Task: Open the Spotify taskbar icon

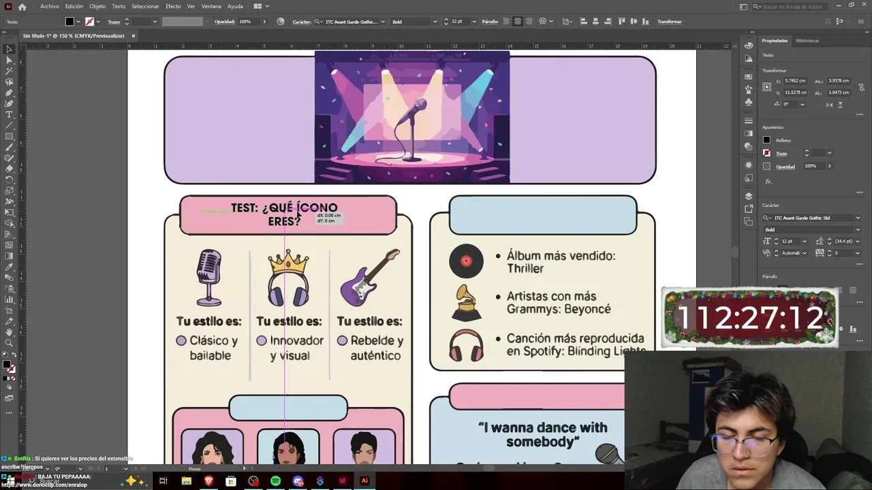Action: (275, 481)
